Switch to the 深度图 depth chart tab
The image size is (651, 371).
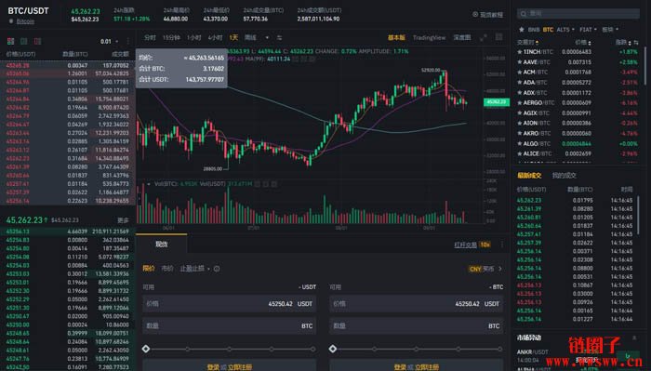[x=461, y=38]
